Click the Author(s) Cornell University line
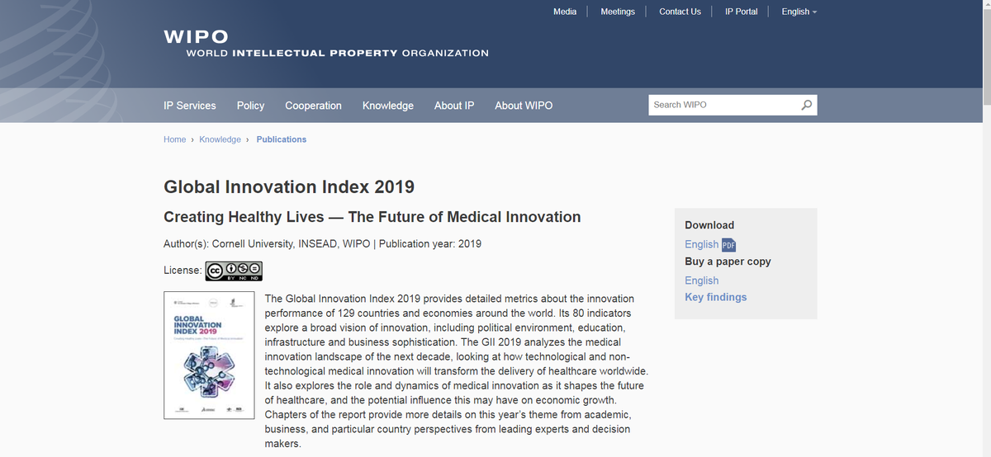Image resolution: width=991 pixels, height=457 pixels. [323, 244]
